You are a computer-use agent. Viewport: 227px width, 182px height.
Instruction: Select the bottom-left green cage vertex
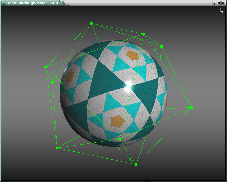click(x=57, y=148)
